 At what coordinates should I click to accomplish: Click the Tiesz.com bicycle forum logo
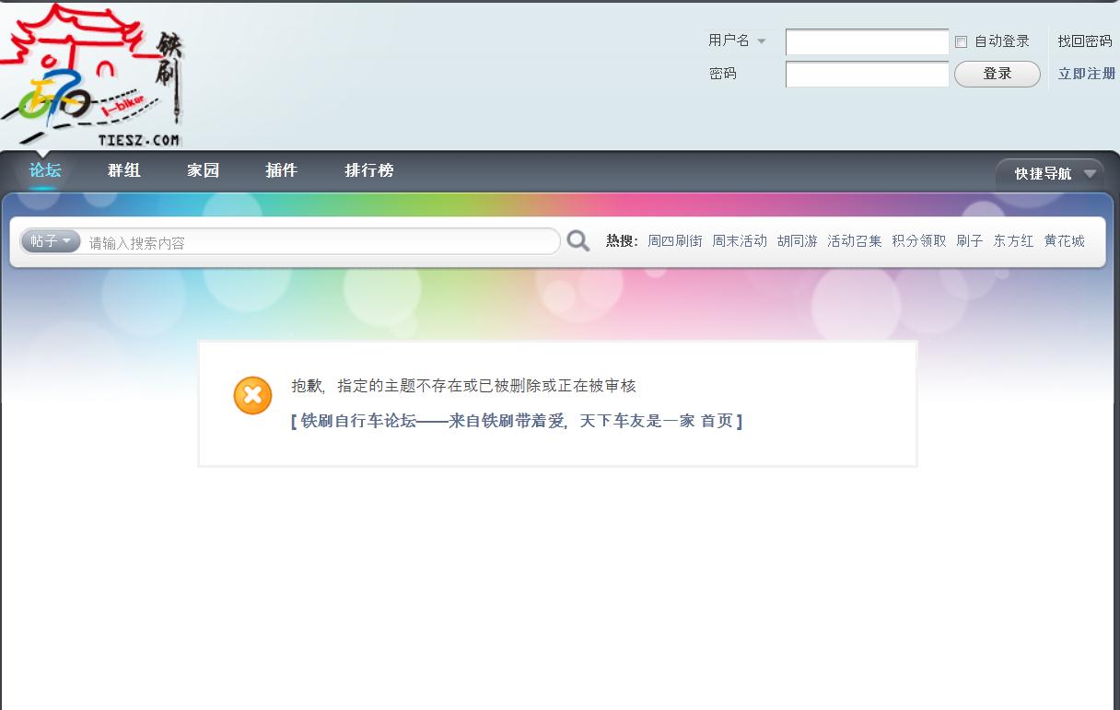coord(92,74)
